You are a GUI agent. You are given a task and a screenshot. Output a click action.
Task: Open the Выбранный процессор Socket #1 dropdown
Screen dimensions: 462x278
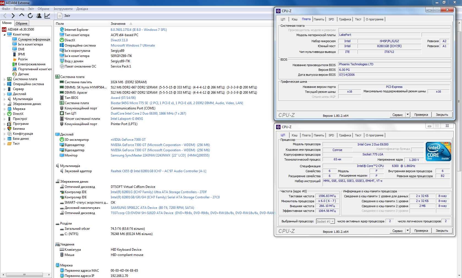[x=325, y=221]
